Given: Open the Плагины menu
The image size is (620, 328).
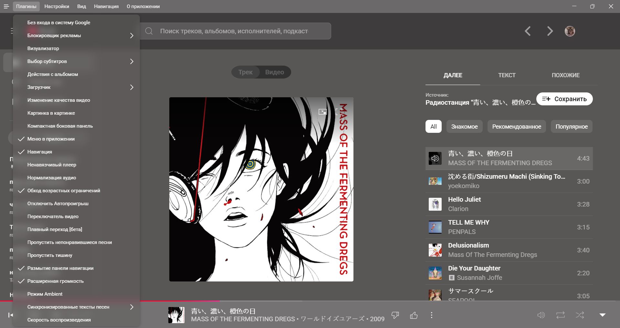Looking at the screenshot, I should point(26,6).
